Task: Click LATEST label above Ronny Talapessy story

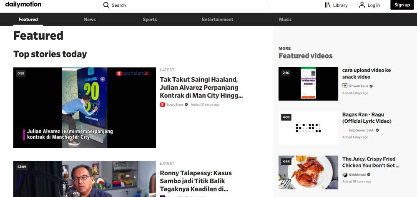Action: point(167,164)
